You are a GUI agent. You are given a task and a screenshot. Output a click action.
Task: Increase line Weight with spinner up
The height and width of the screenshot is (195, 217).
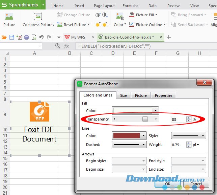[x=189, y=143]
